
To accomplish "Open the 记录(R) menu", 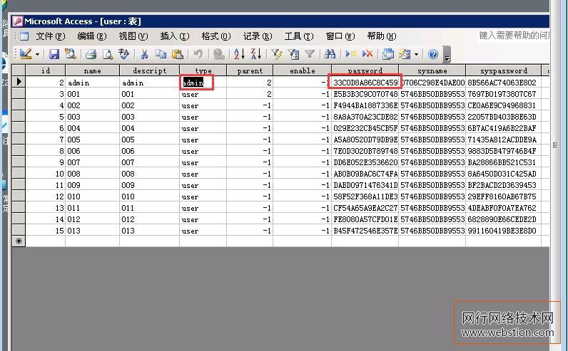I will (257, 36).
